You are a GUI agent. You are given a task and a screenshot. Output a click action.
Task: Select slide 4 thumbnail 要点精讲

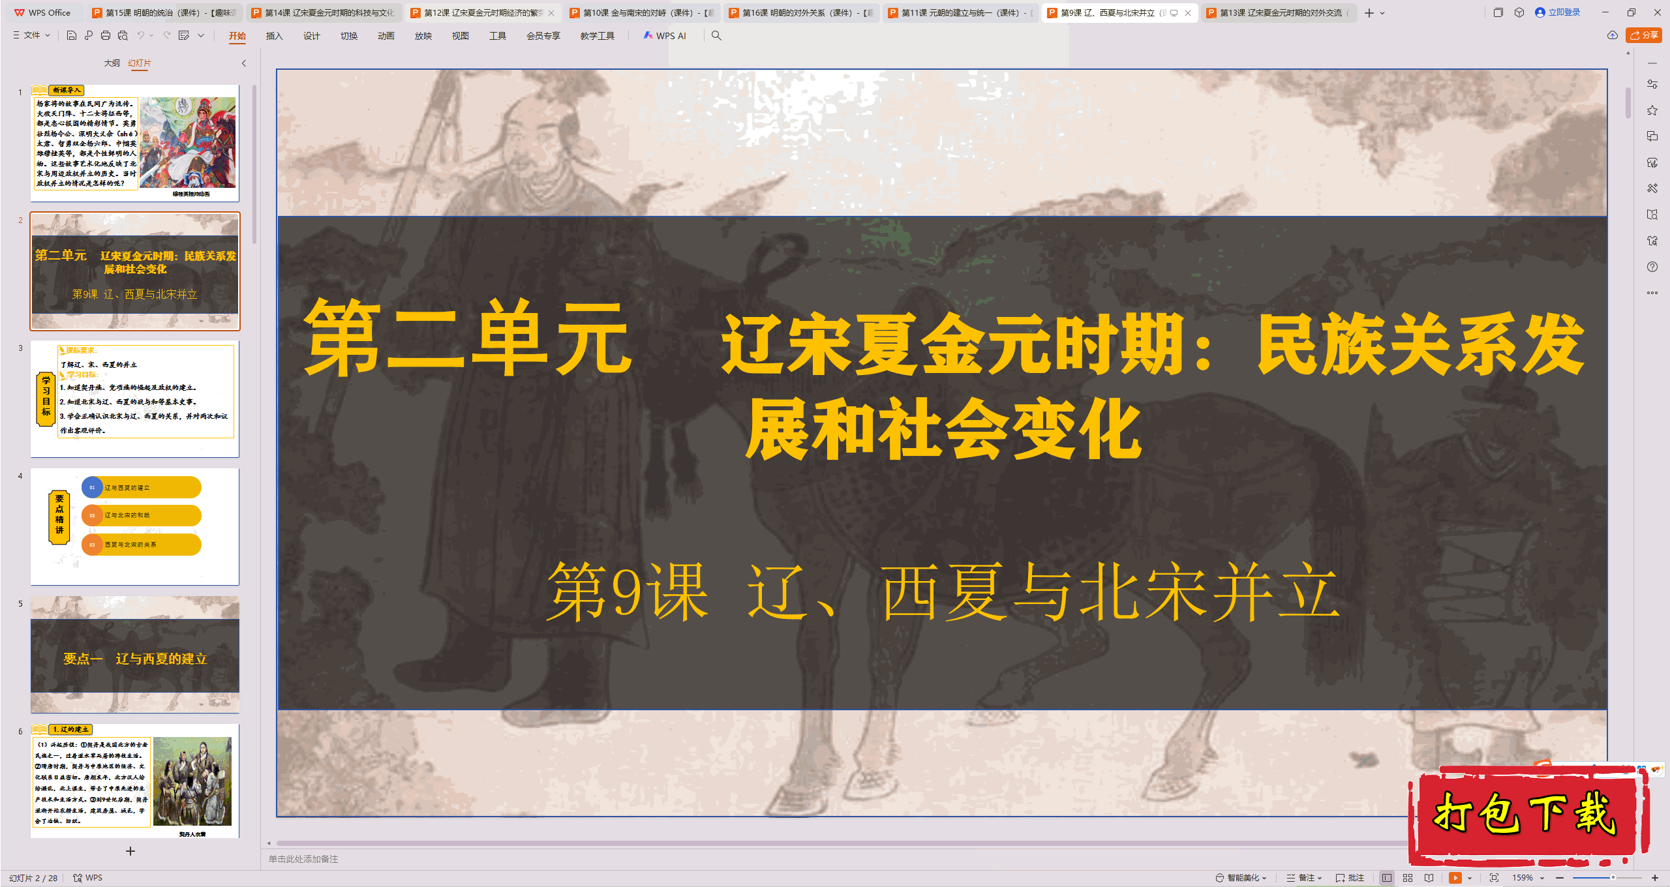click(135, 527)
